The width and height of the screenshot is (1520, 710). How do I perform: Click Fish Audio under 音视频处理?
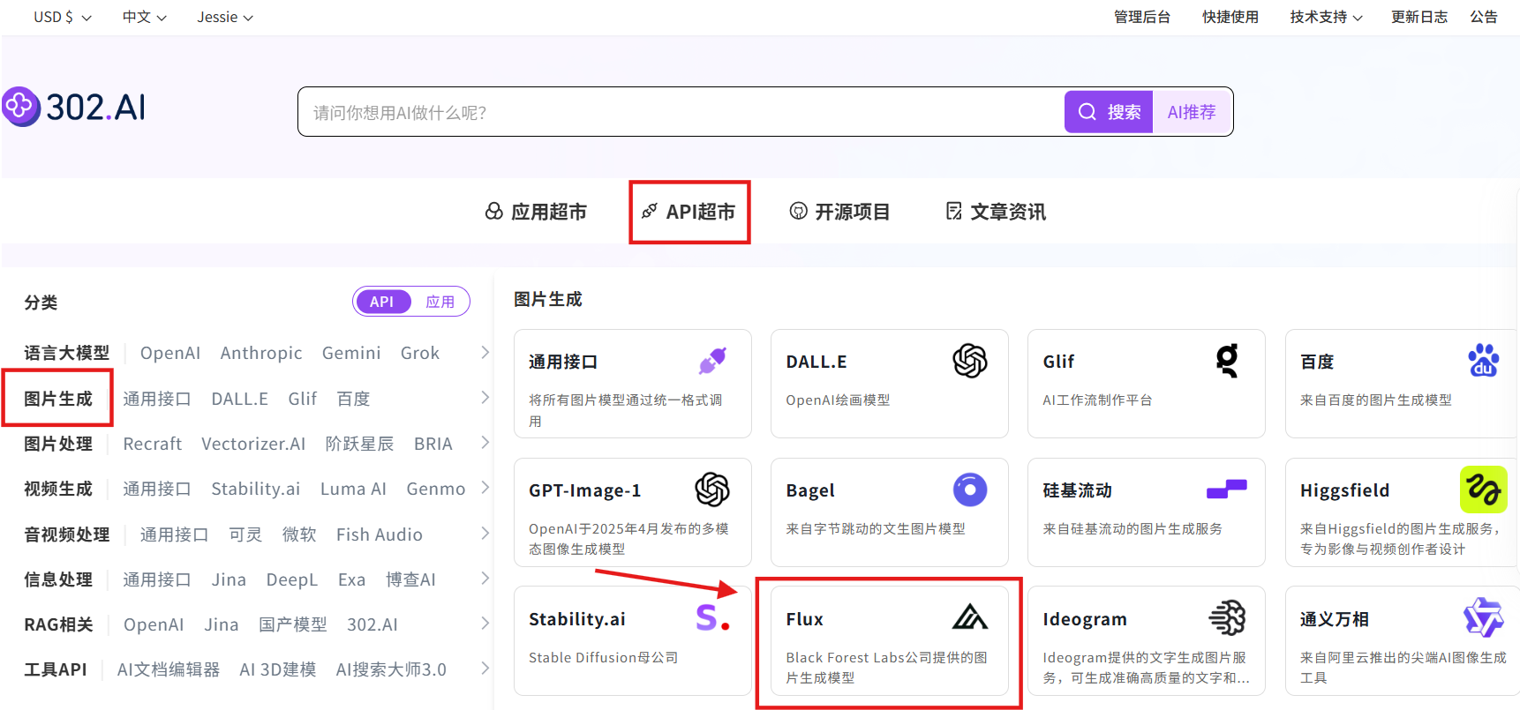click(380, 534)
